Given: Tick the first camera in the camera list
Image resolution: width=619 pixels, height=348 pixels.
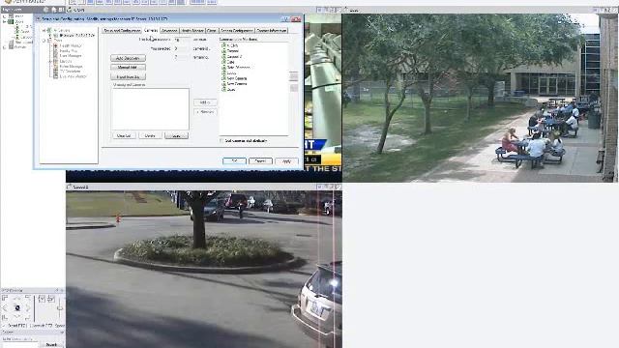Looking at the screenshot, I should 223,45.
